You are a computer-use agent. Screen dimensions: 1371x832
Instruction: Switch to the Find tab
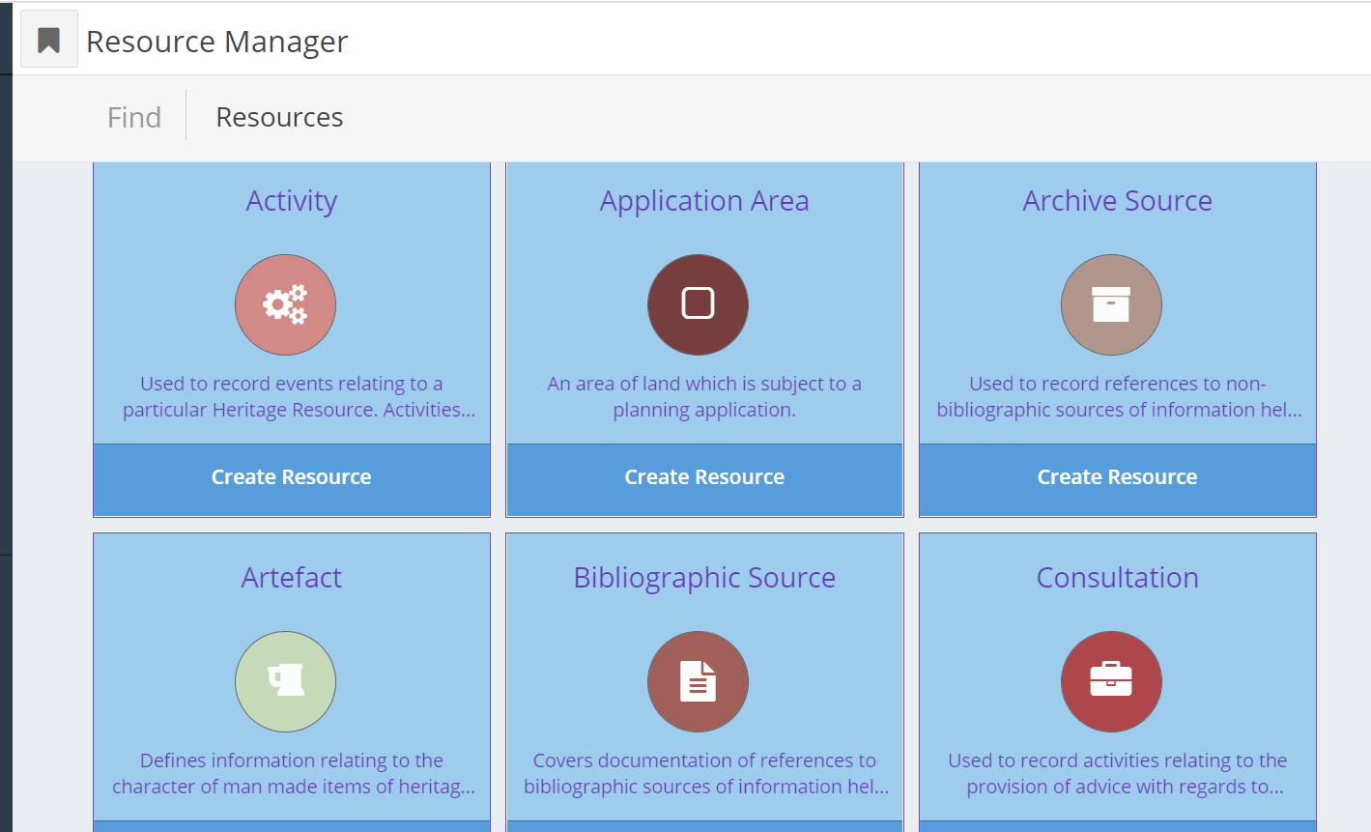[x=133, y=116]
